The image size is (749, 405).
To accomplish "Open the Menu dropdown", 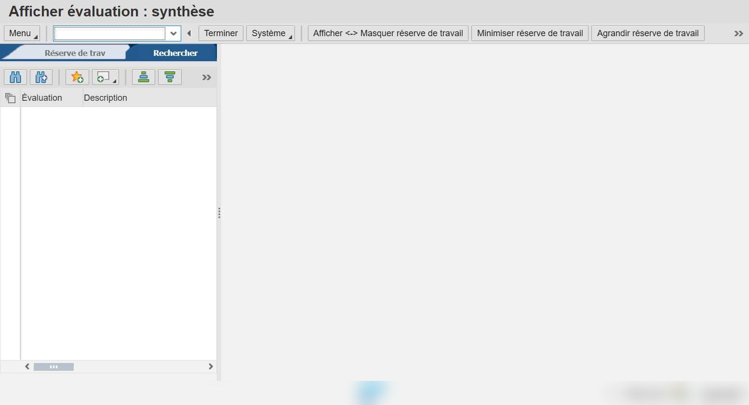I will pyautogui.click(x=22, y=33).
